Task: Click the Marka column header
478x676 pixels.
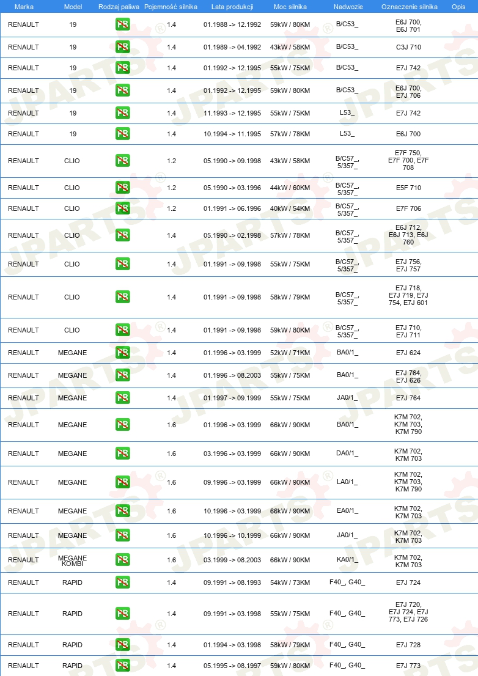Action: click(24, 7)
